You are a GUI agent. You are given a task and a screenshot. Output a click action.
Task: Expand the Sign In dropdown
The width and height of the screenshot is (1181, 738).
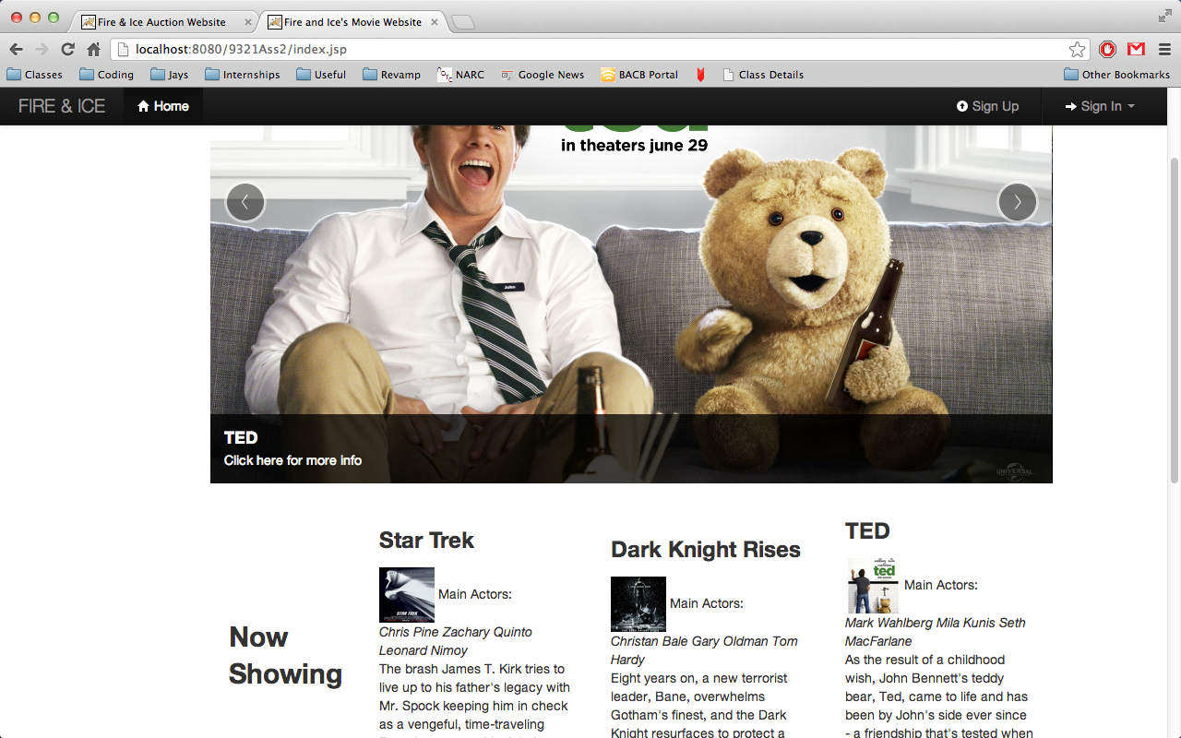coord(1100,106)
